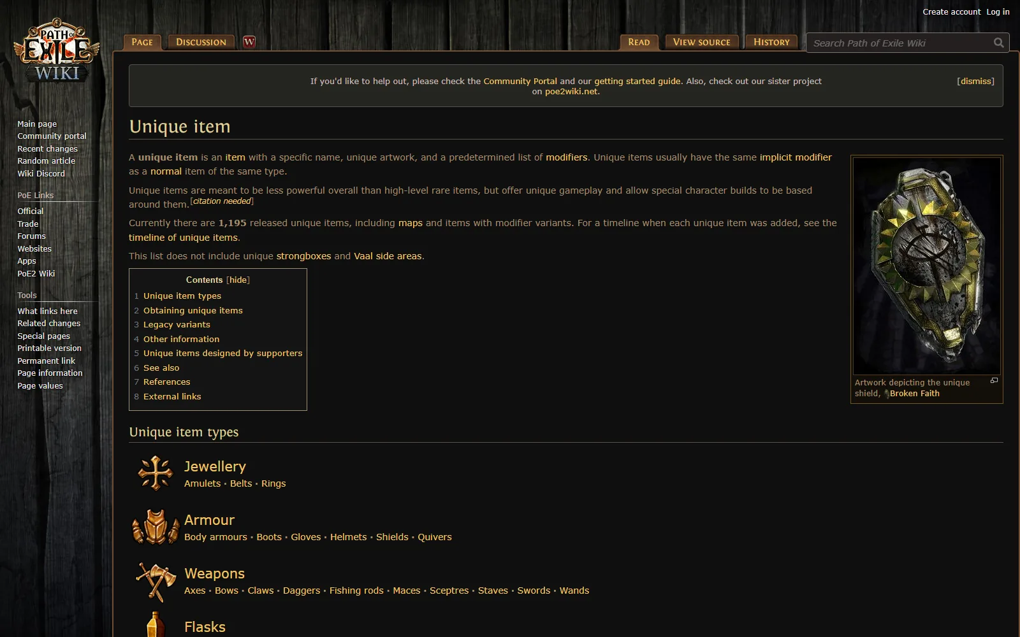Open the implicit modifier link
The image size is (1020, 637).
click(796, 157)
